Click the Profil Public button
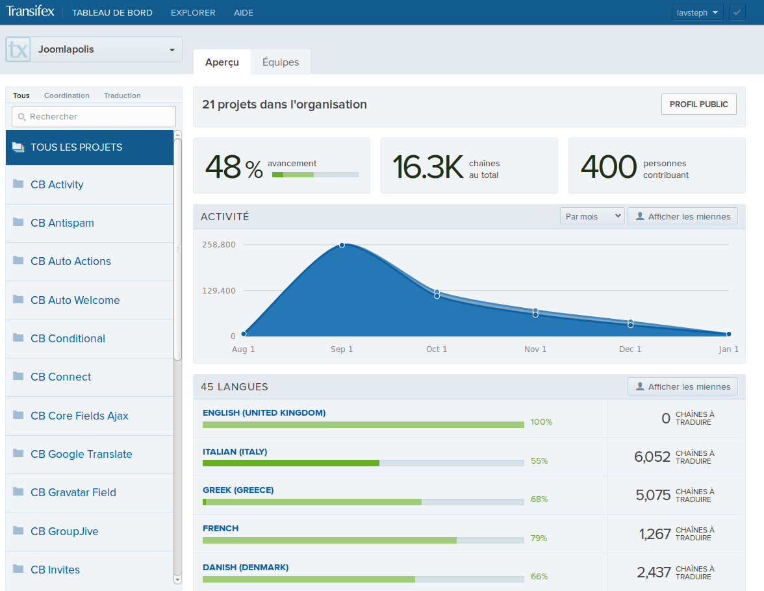The width and height of the screenshot is (764, 591). coord(698,104)
